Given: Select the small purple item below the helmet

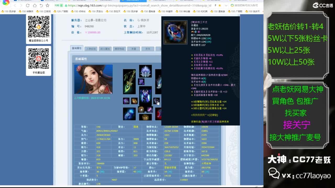Looking at the screenshot, I should (x=141, y=82).
